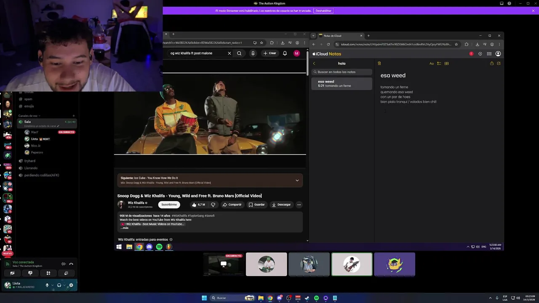Open File Explorer from the bottom taskbar
539x303 pixels.
point(261,298)
